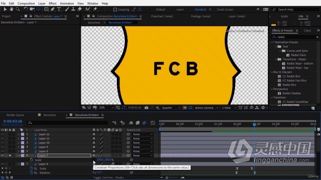The height and width of the screenshot is (180, 321).
Task: Select the Rectangle shape tool
Action: 46,9
